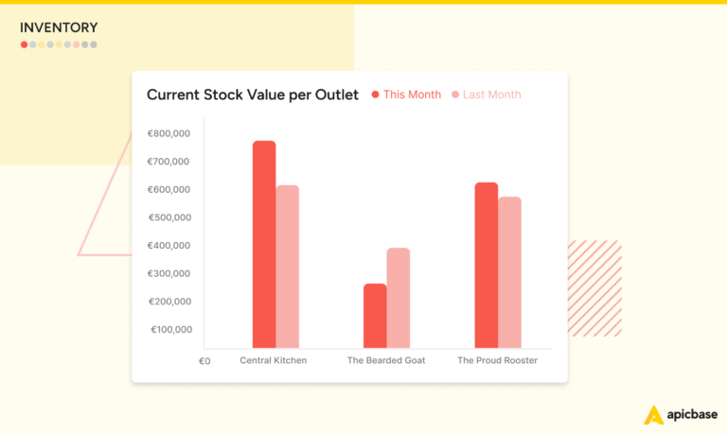Select Central Kitchen Last Month bar
The width and height of the screenshot is (727, 434).
287,267
